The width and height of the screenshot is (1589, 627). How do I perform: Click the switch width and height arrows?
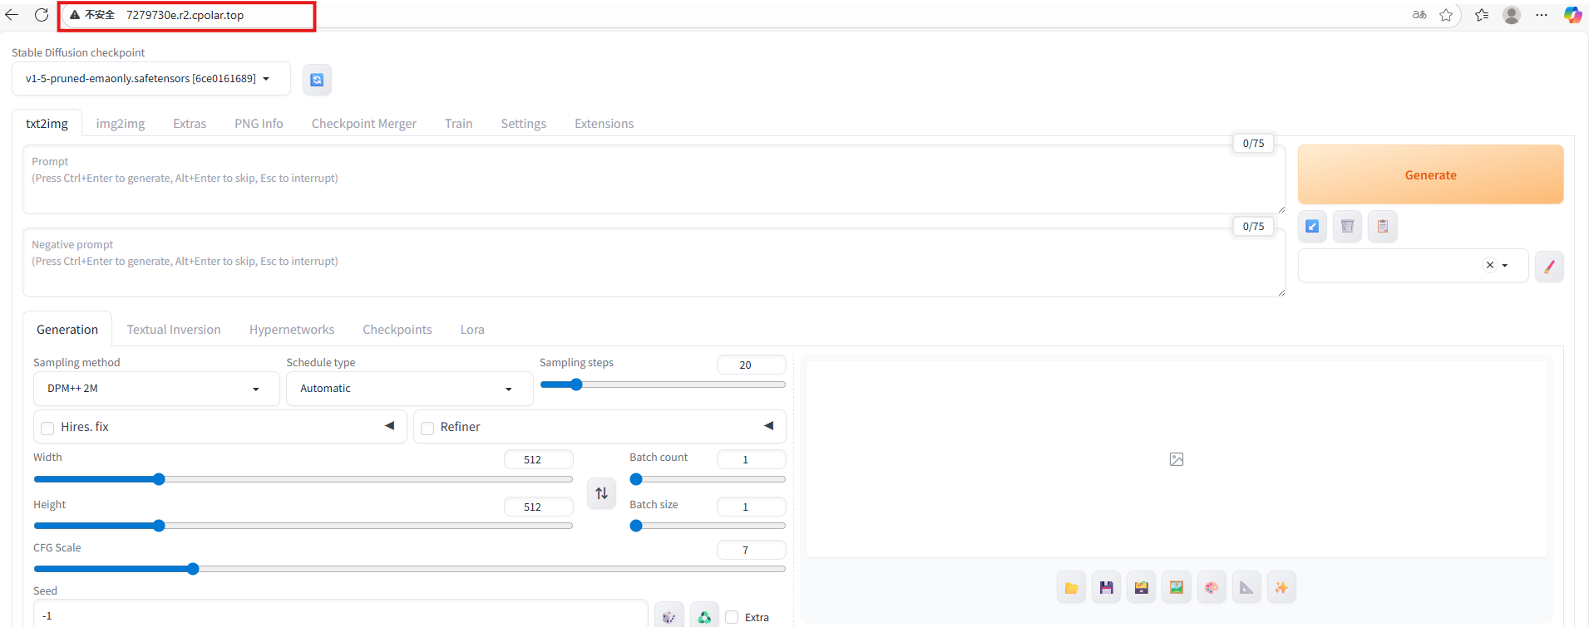pyautogui.click(x=601, y=493)
